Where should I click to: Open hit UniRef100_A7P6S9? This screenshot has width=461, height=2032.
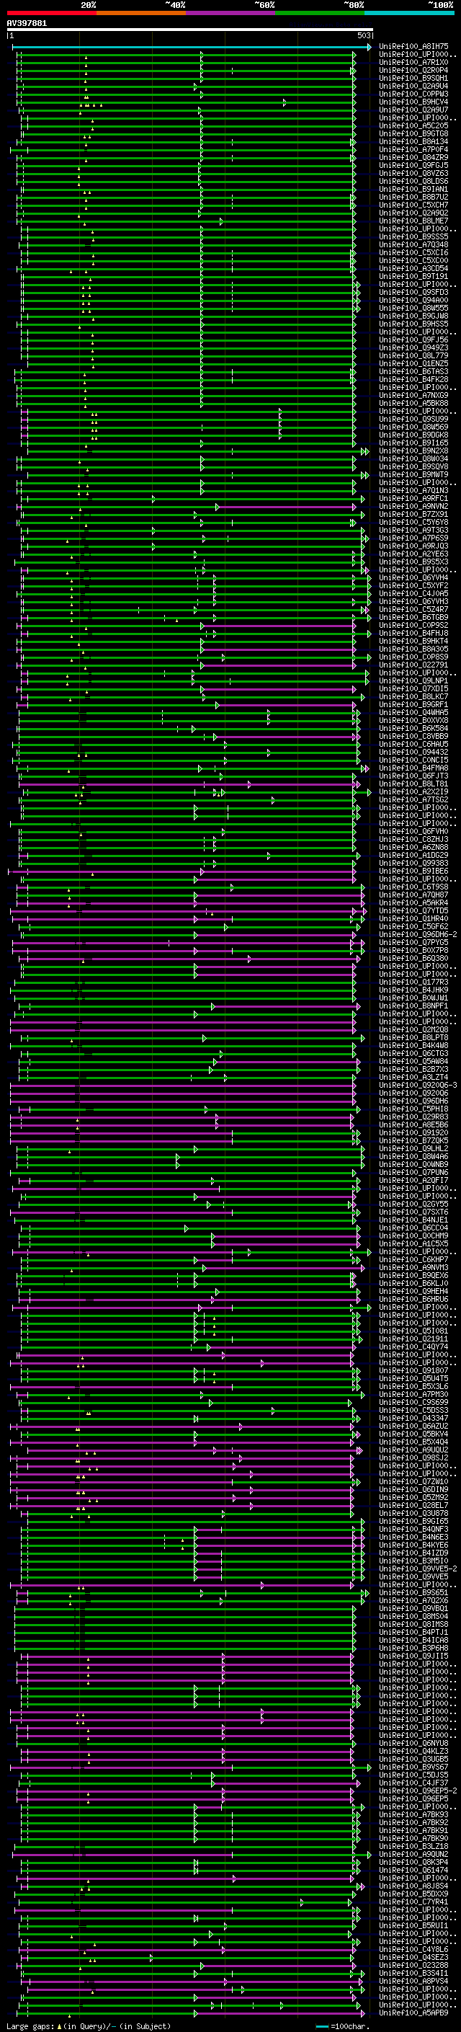[x=413, y=538]
